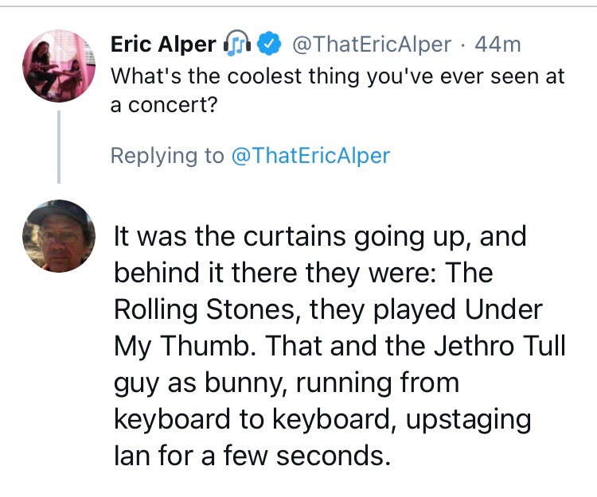Click the "Replying to" label
The height and width of the screenshot is (497, 597).
[x=167, y=155]
